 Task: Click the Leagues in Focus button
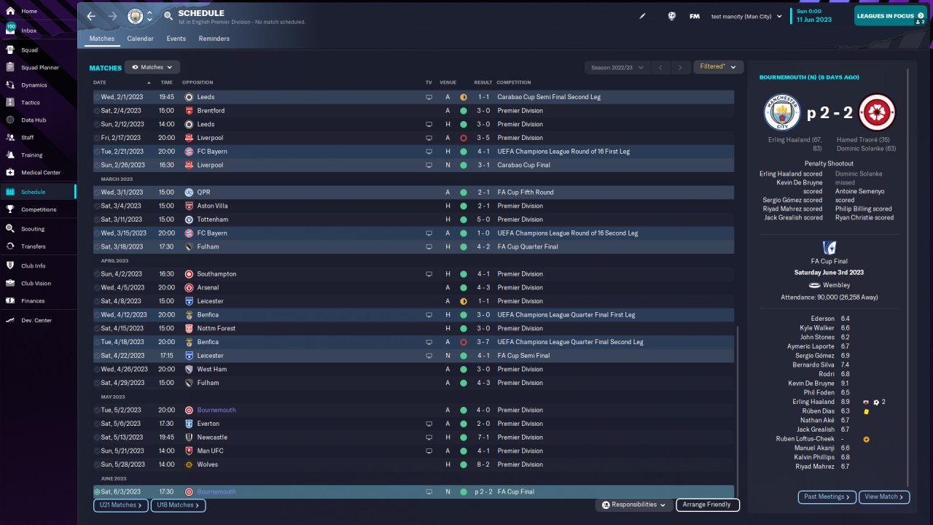click(890, 16)
